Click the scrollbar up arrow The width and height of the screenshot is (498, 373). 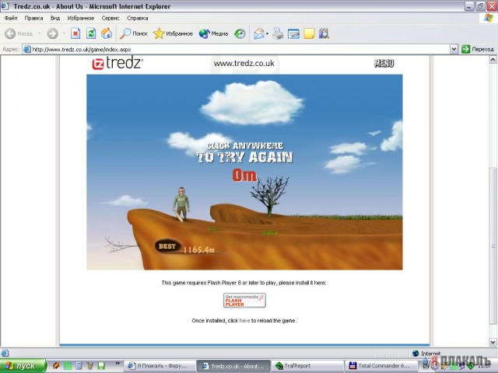pyautogui.click(x=493, y=59)
